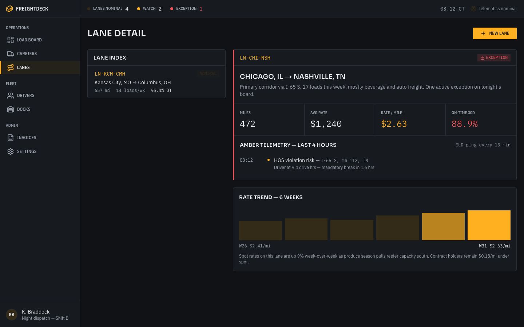
Task: Open the K. Braddock user profile
Action: (40, 315)
